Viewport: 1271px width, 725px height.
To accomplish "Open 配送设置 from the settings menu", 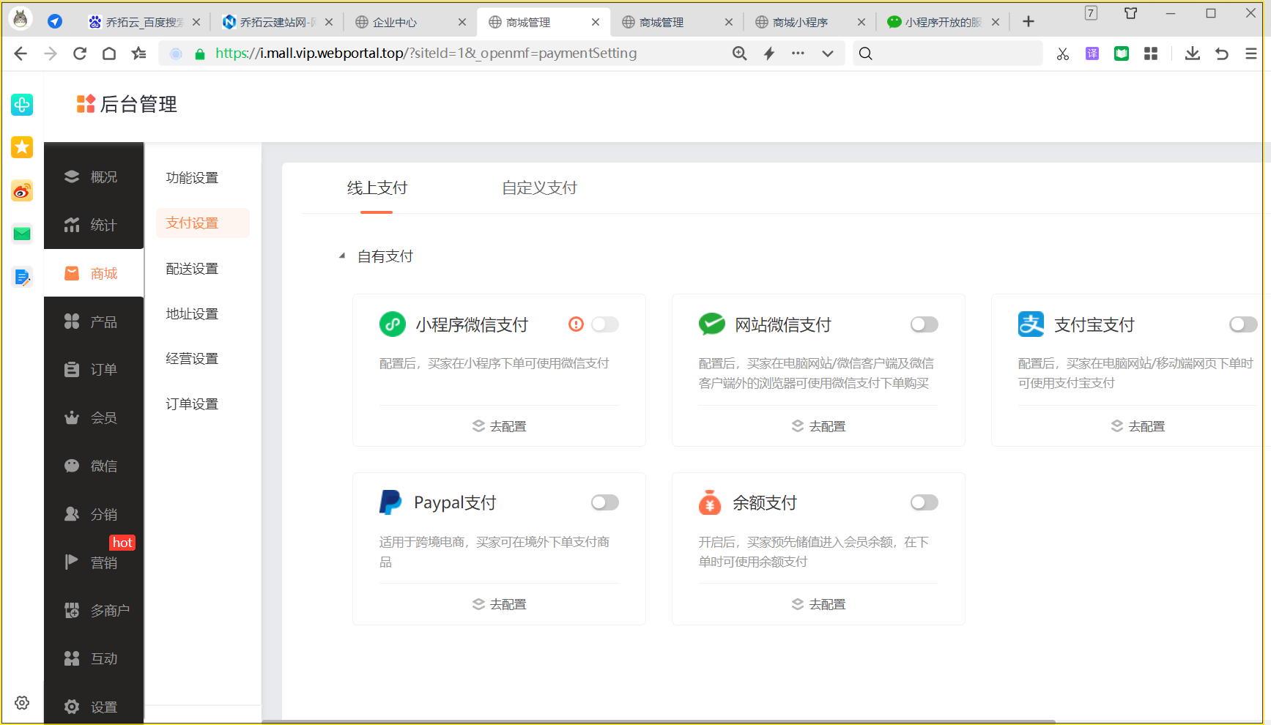I will [192, 268].
